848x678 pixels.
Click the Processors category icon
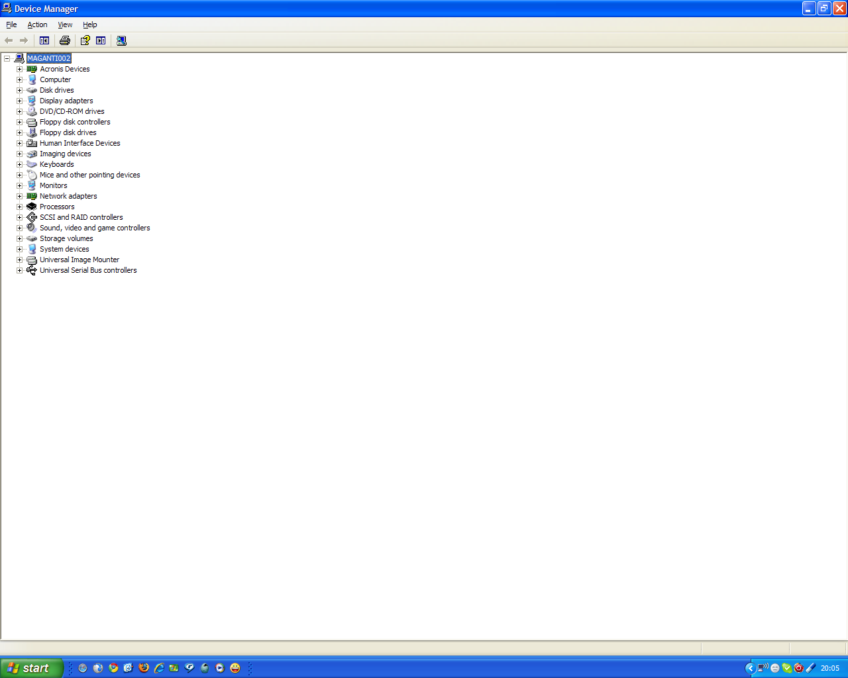[x=32, y=207]
